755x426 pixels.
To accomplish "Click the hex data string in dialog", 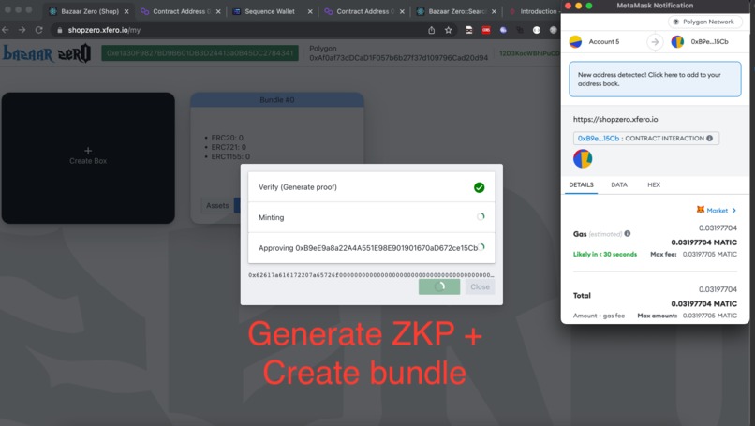I will pos(371,275).
